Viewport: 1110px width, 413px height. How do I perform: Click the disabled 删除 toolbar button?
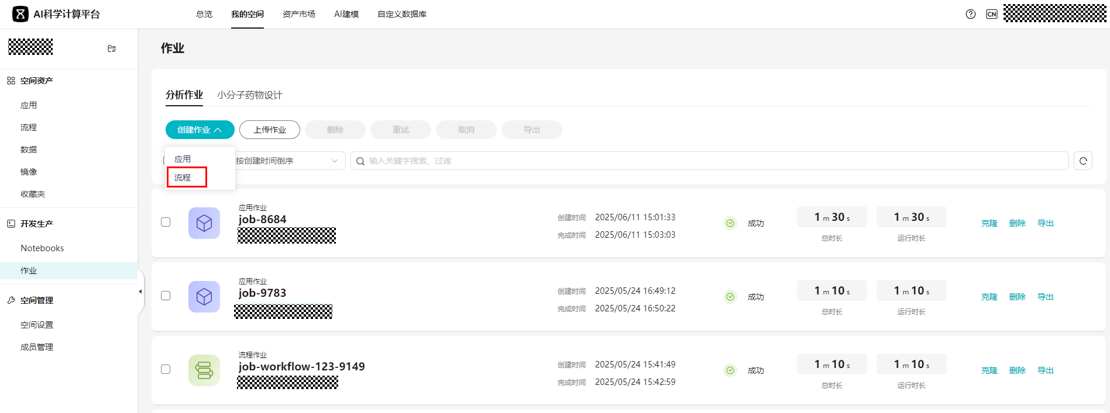click(335, 130)
